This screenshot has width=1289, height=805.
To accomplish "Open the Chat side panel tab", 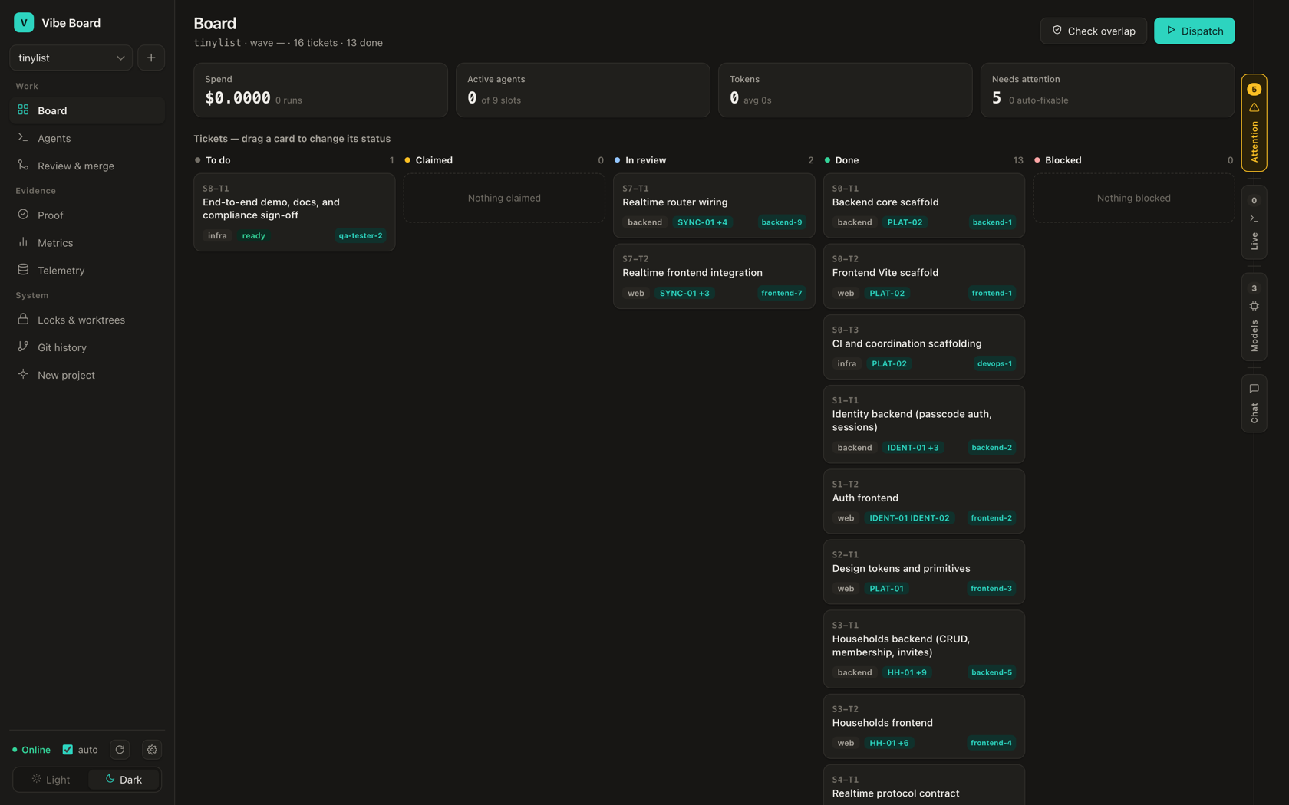I will click(1254, 404).
